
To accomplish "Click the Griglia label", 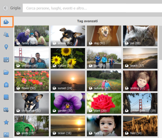I will pos(15,8).
